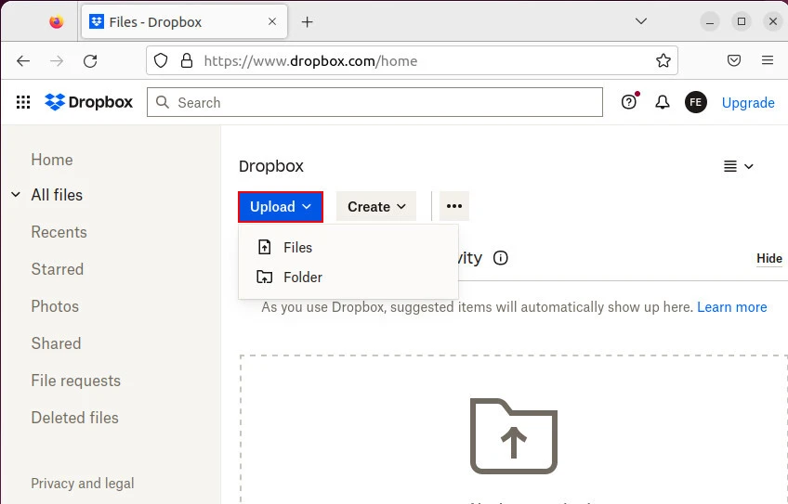
Task: Follow the Learn more link
Action: (731, 307)
